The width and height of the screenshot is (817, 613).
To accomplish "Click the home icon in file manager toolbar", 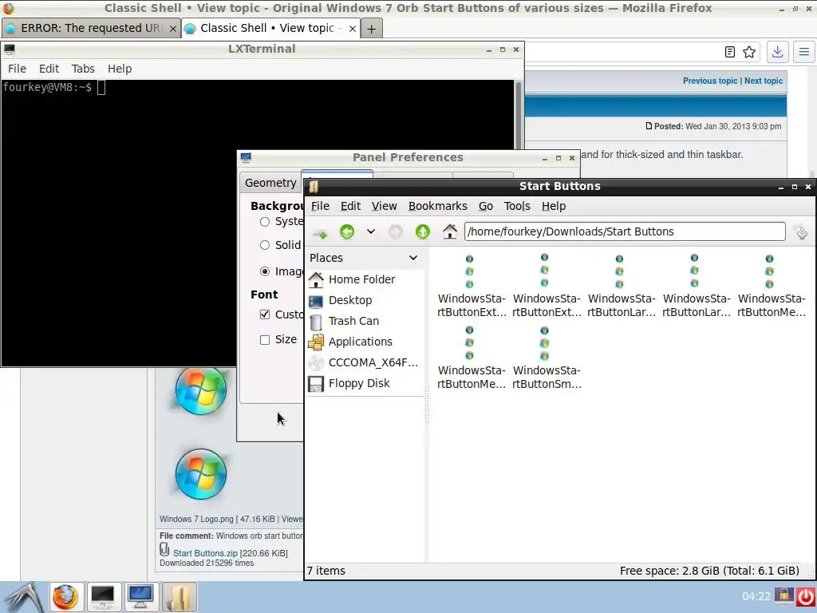I will (450, 231).
